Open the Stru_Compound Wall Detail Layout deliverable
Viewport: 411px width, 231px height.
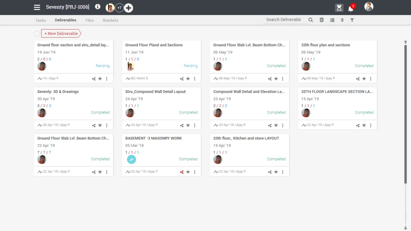(155, 92)
